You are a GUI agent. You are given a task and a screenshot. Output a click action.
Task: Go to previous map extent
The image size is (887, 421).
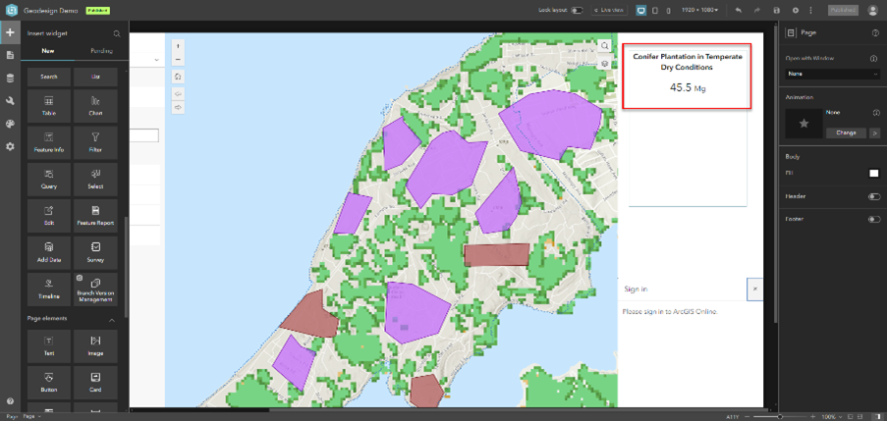pyautogui.click(x=178, y=94)
